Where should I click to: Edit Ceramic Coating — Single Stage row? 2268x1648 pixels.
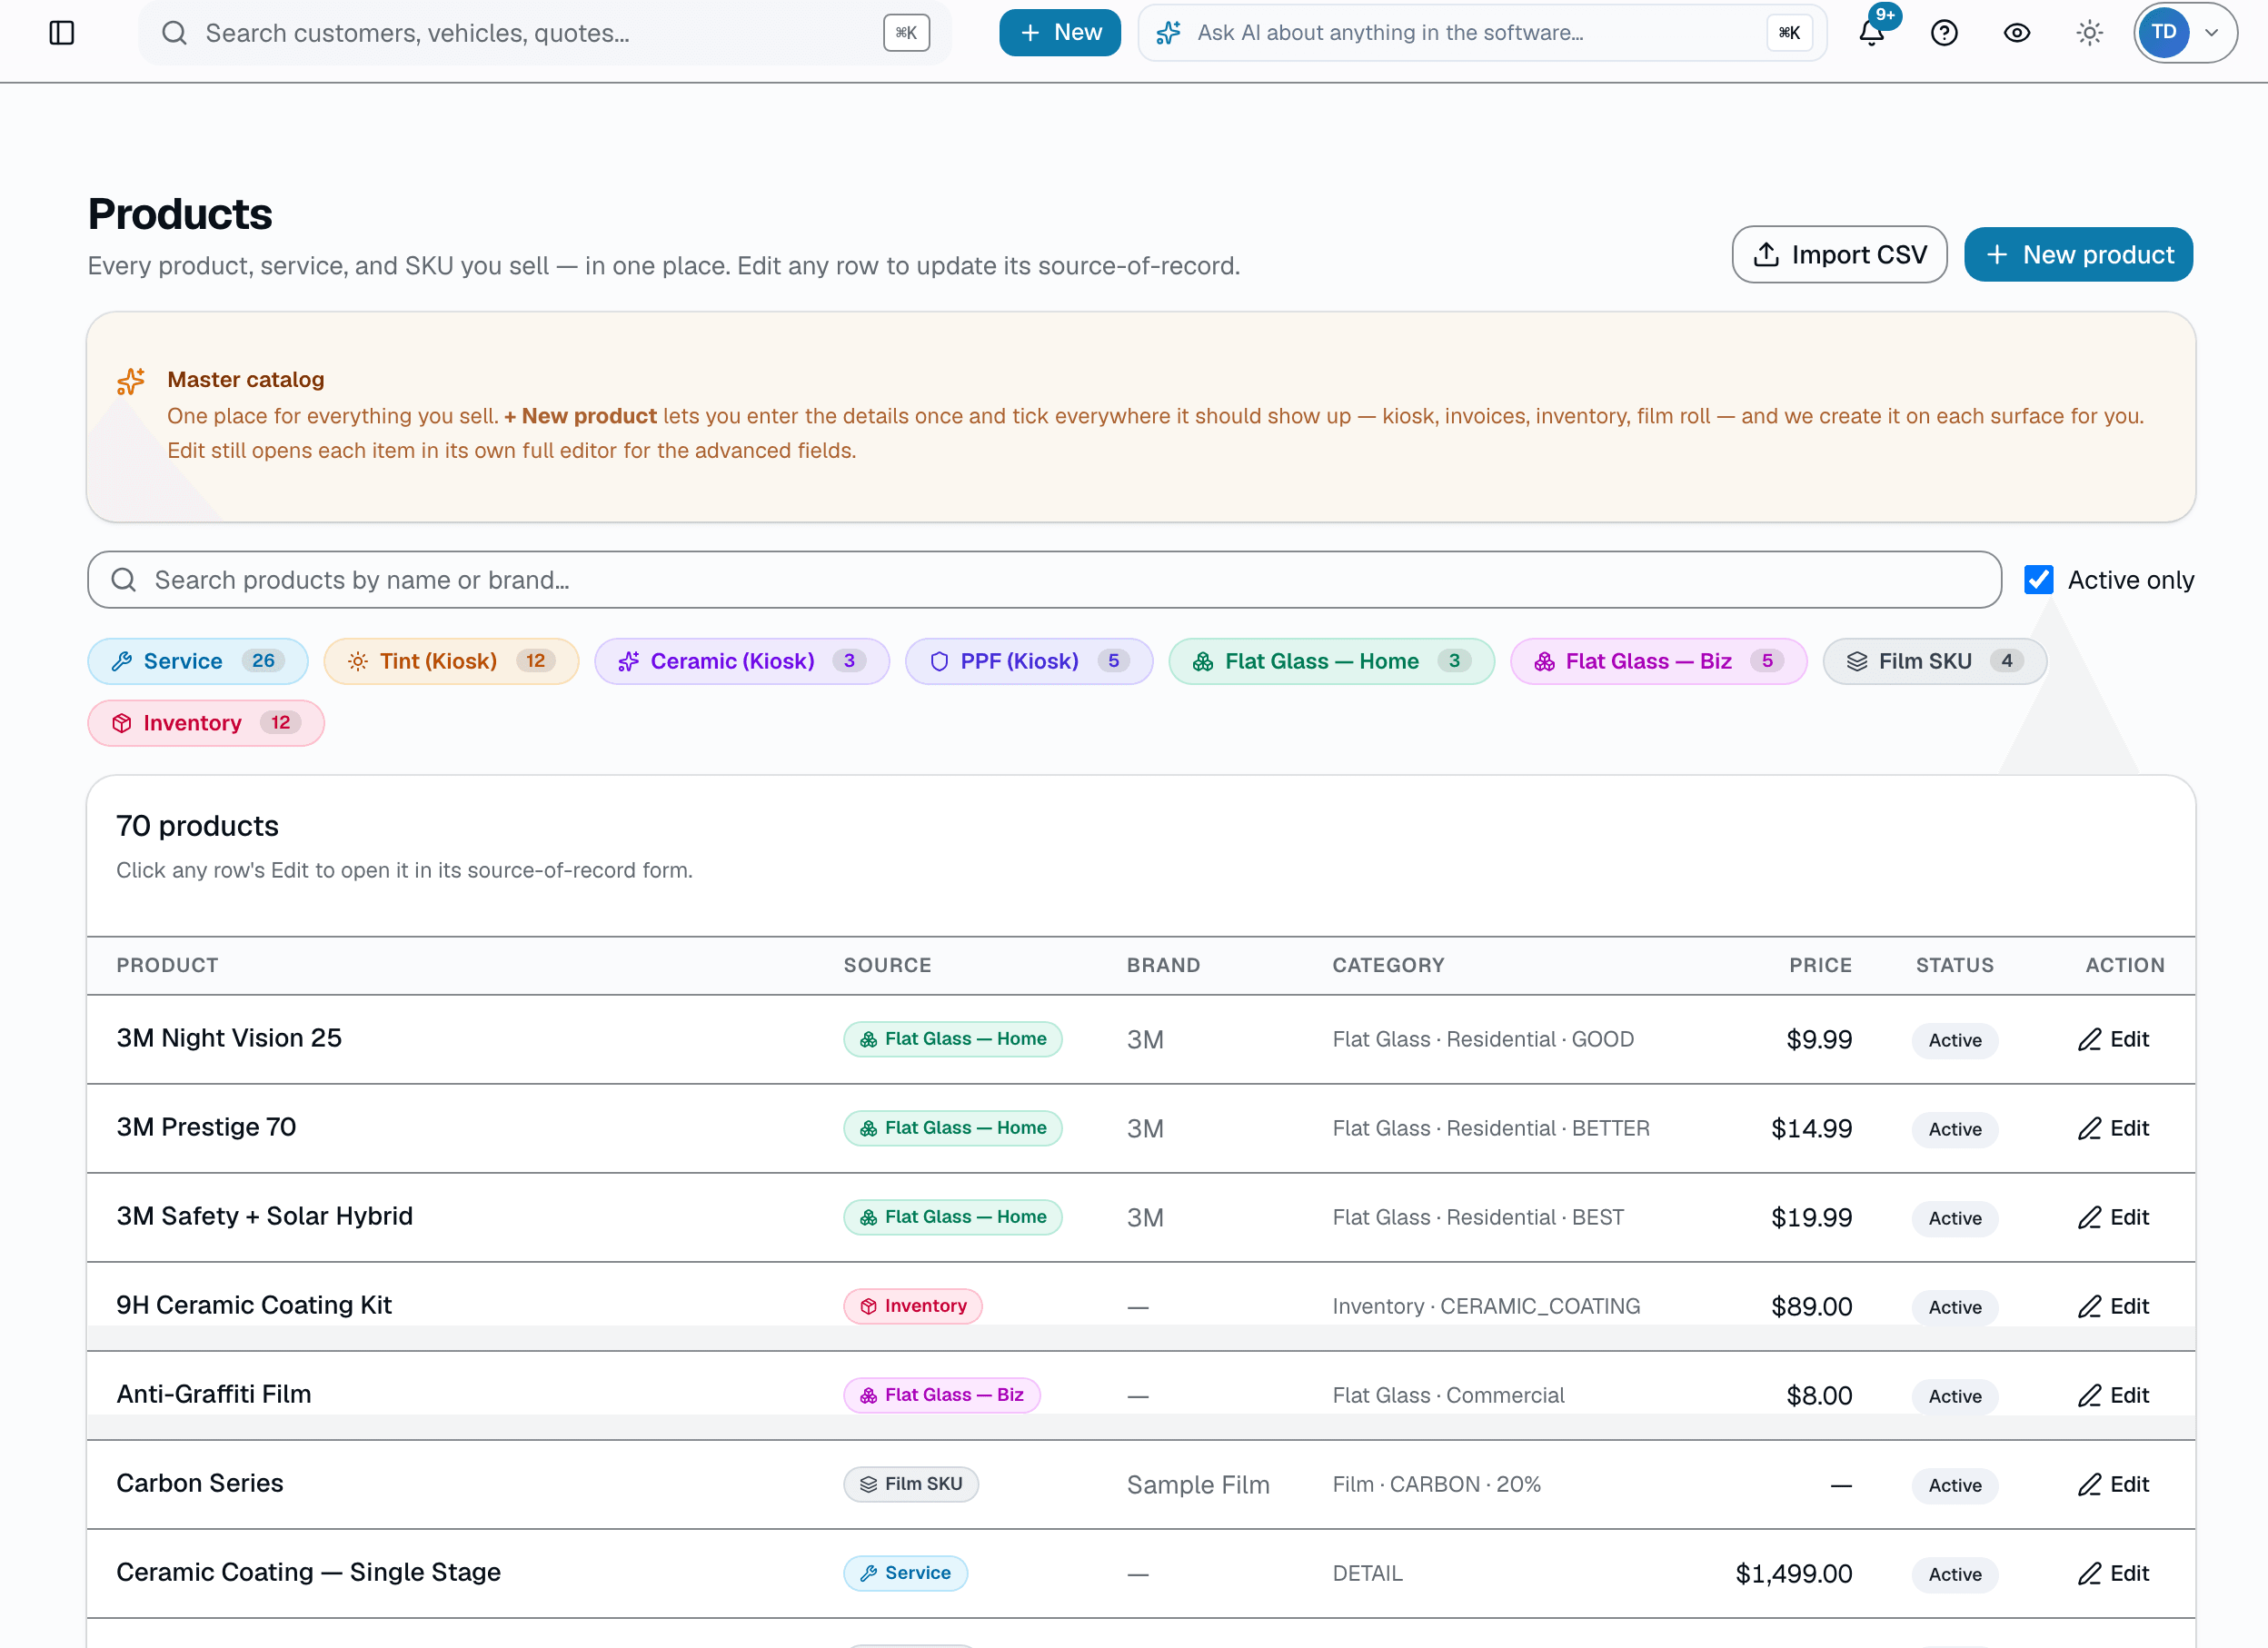[2113, 1573]
